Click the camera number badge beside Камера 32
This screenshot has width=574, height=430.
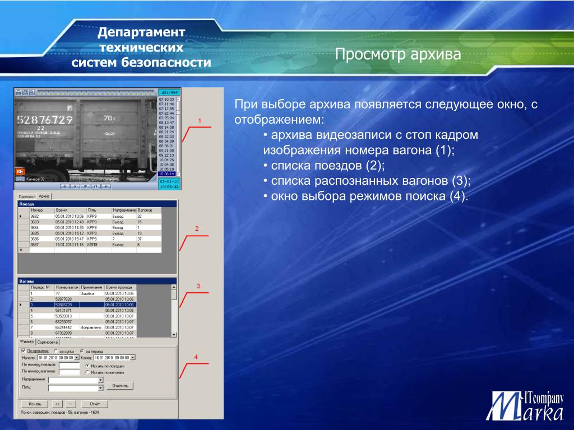tap(20, 179)
